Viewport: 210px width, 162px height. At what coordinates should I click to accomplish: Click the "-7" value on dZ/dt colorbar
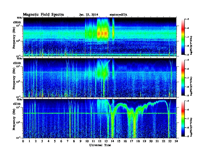[x=188, y=119]
